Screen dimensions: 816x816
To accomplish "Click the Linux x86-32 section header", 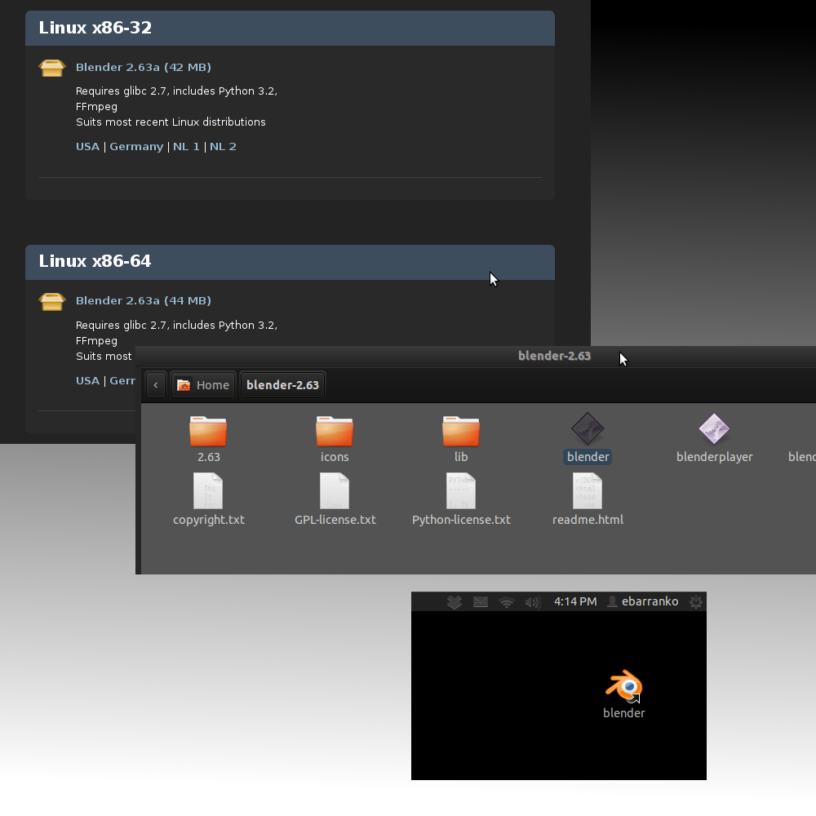I will pyautogui.click(x=290, y=28).
